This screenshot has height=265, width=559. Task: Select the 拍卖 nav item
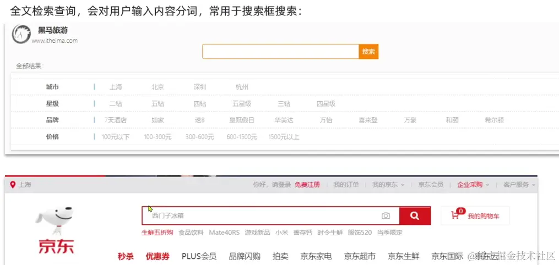tap(280, 256)
